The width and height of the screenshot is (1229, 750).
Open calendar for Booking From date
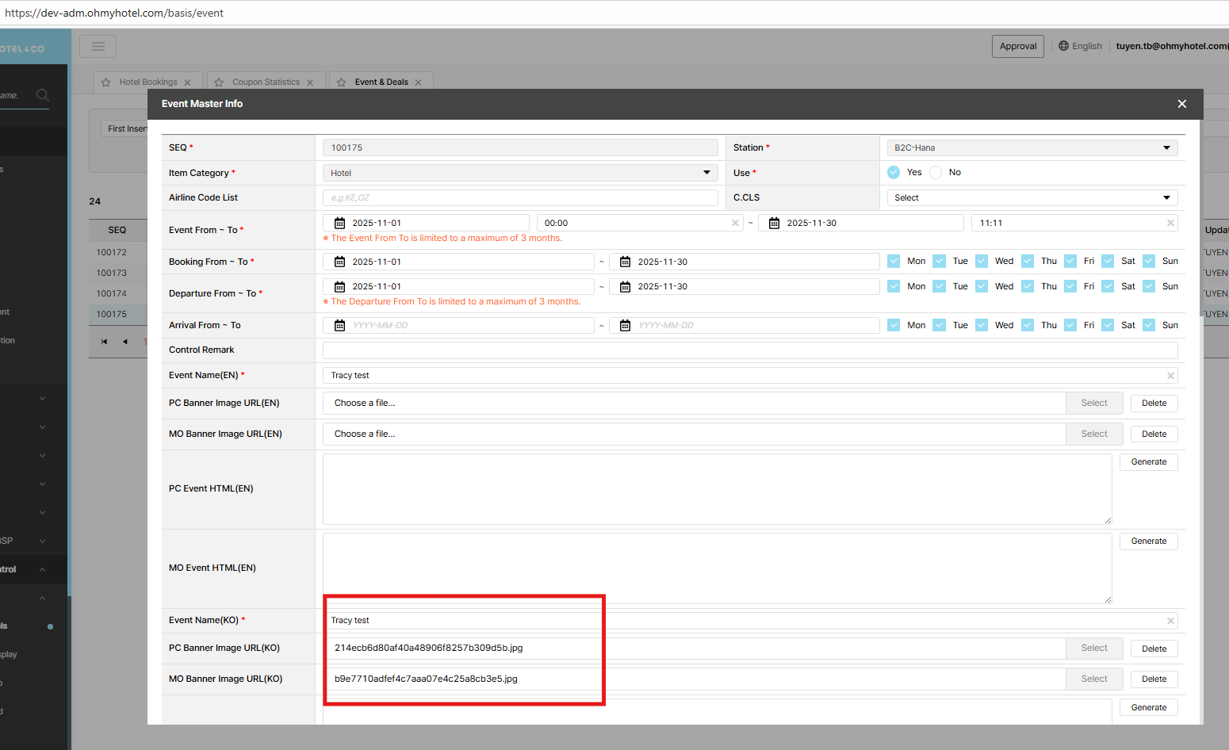pos(339,262)
